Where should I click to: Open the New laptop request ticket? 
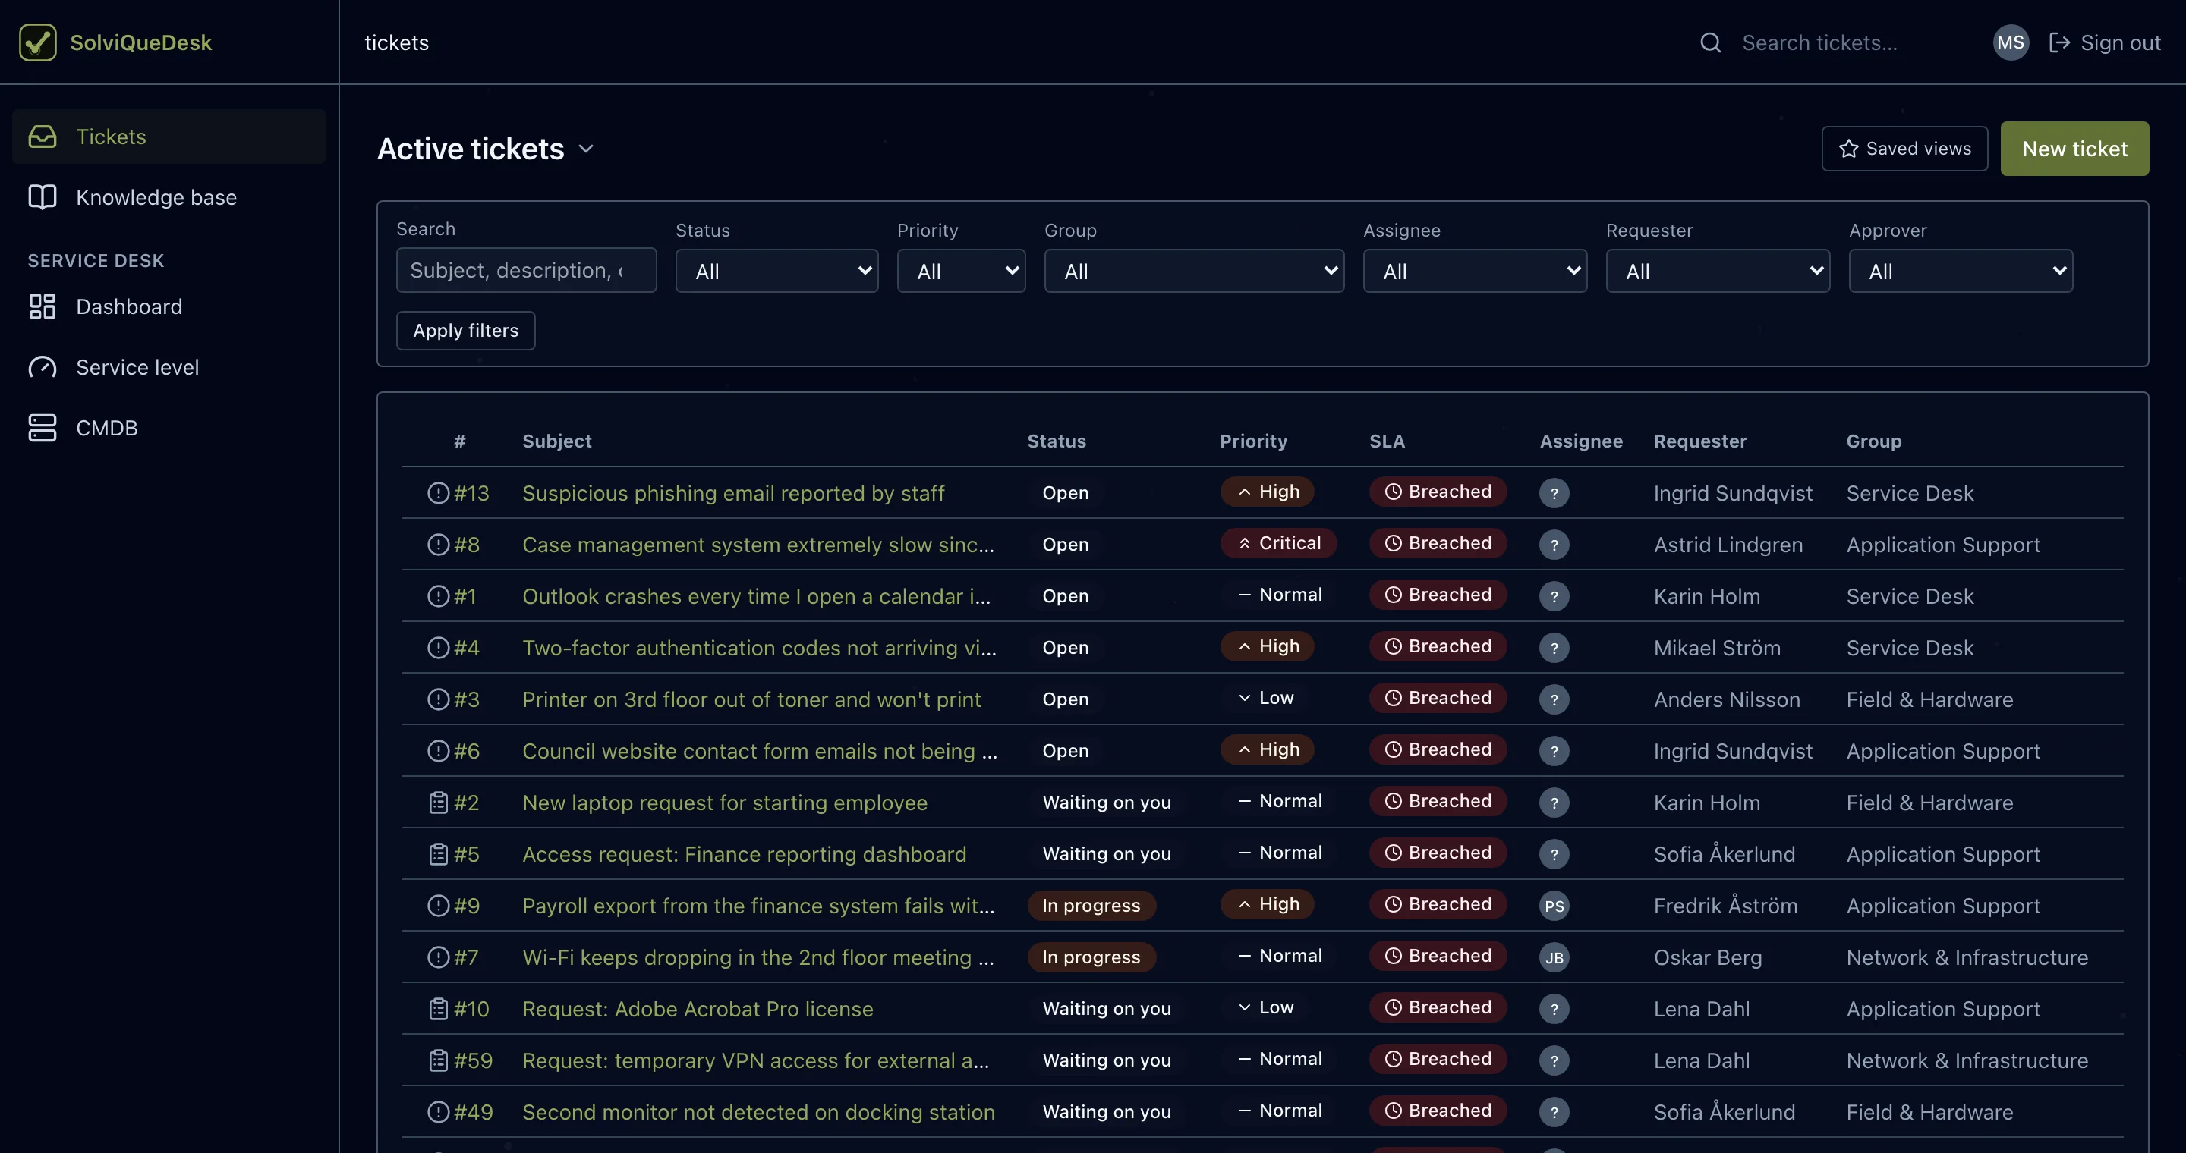tap(725, 802)
